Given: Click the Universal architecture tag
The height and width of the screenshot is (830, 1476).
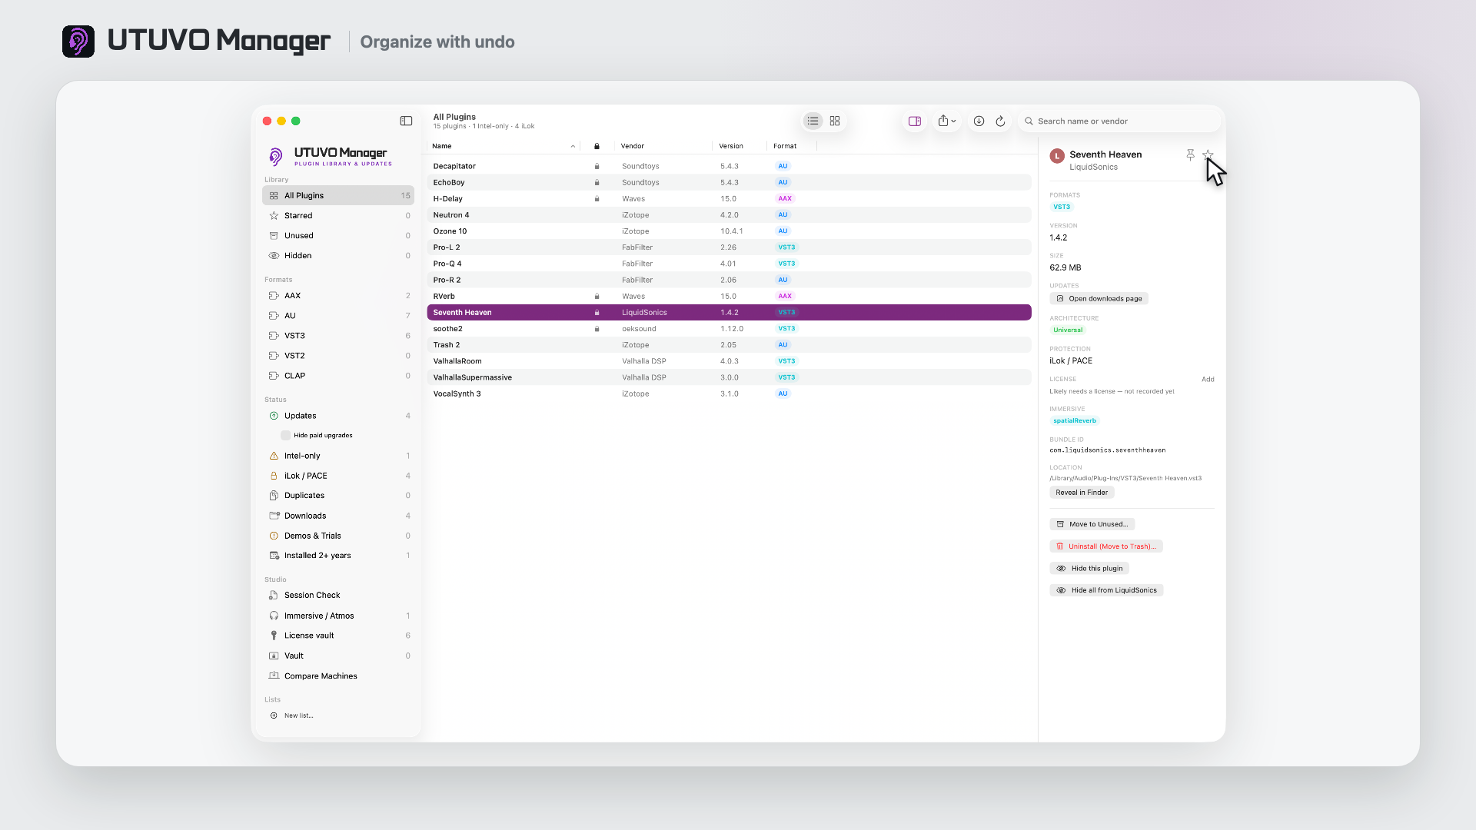Looking at the screenshot, I should point(1067,330).
